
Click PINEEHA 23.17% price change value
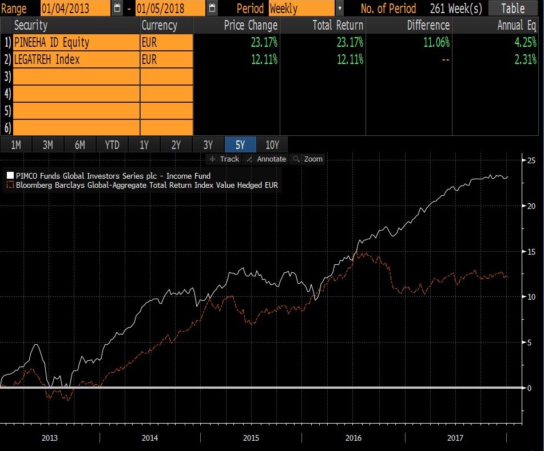[x=264, y=42]
